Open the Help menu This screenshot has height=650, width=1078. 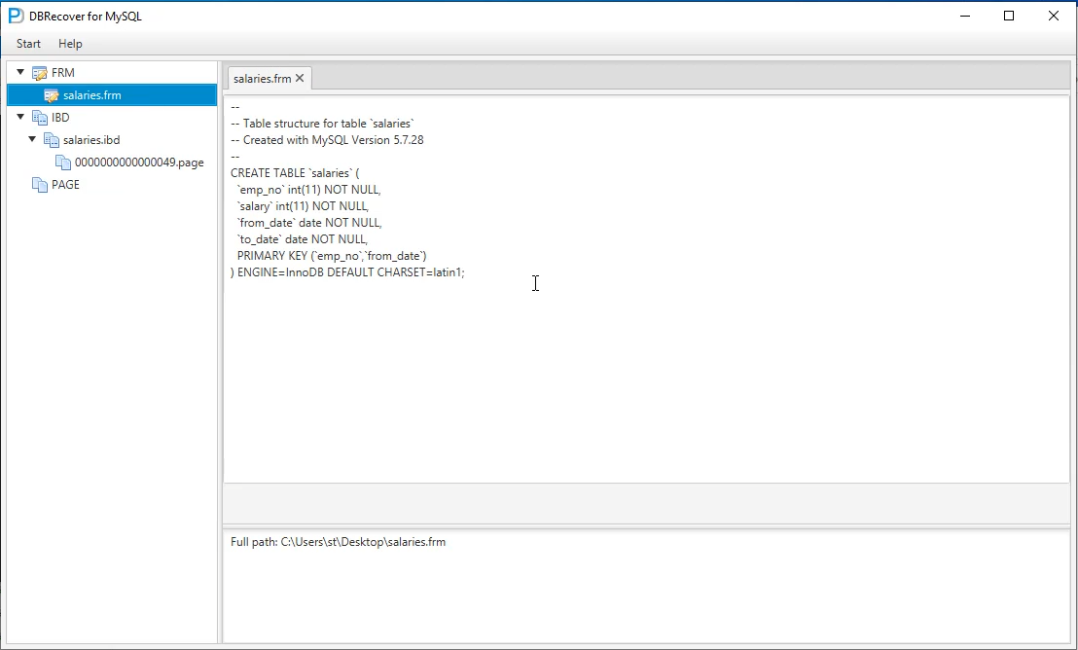coord(70,44)
